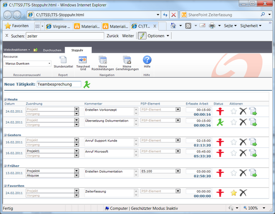Open Projekt dropdown for Erstellen Vorkonzept row
Image resolution: width=275 pixels, height=214 pixels.
tap(76, 109)
